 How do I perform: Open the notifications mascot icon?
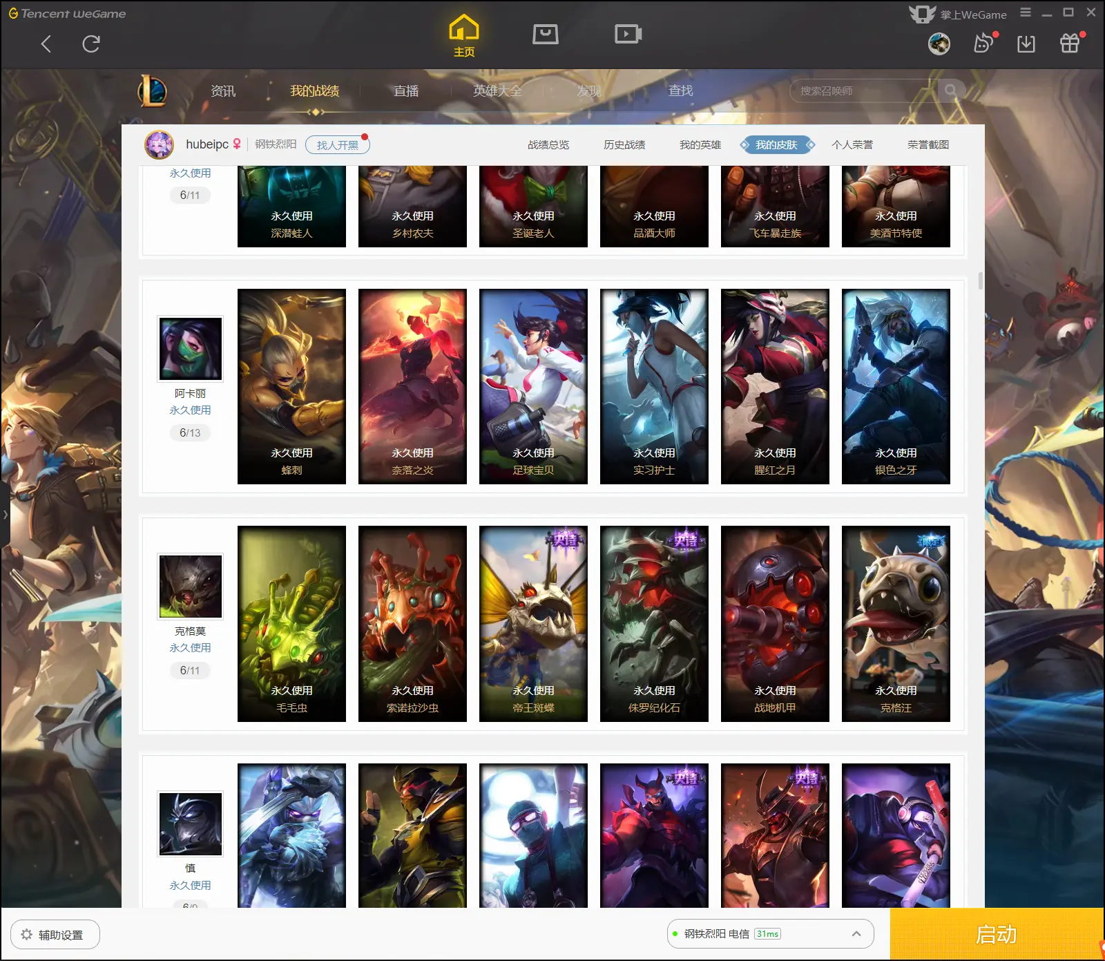coord(984,44)
